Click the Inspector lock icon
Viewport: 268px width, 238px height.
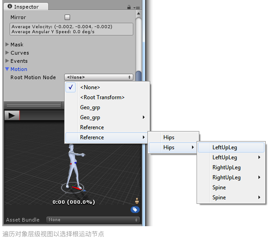pos(129,7)
